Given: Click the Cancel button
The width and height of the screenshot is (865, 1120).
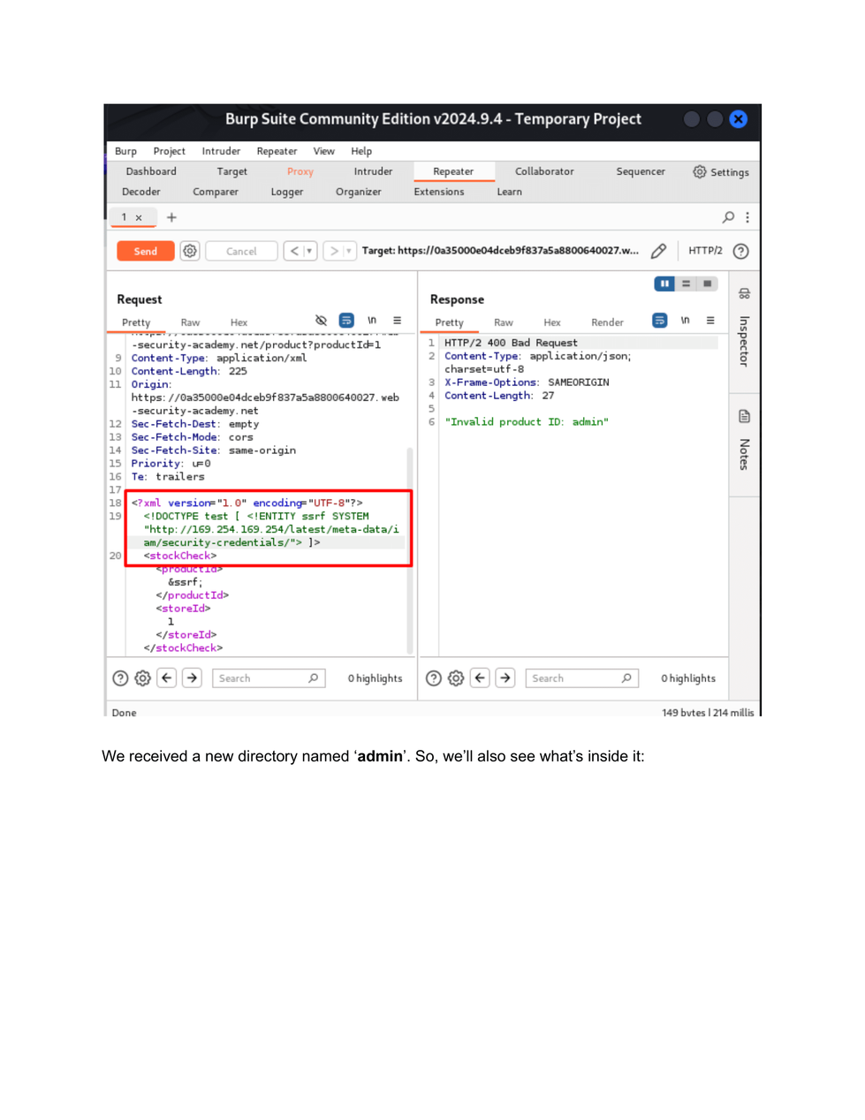Looking at the screenshot, I should (x=241, y=252).
